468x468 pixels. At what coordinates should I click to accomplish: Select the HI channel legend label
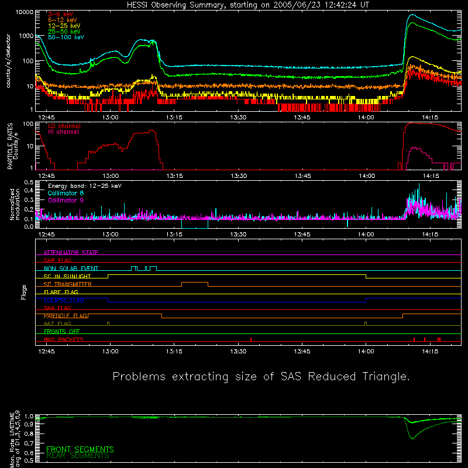point(63,132)
